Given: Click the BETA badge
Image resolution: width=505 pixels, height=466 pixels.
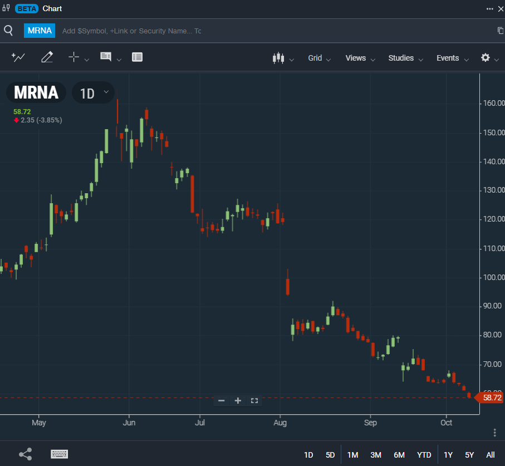Looking at the screenshot, I should point(27,9).
